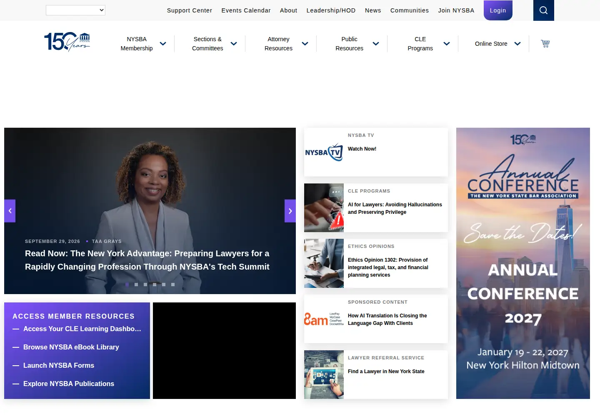This screenshot has height=416, width=600.
Task: Open the 8am sponsored content logo
Action: [324, 319]
